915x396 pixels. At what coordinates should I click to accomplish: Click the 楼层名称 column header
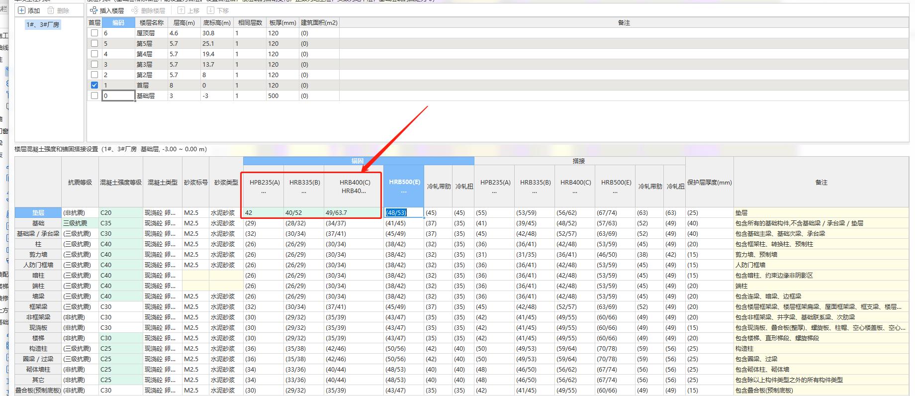152,23
